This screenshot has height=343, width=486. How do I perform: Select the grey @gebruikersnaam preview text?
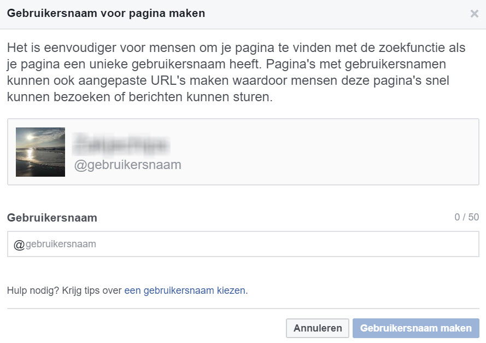[127, 165]
